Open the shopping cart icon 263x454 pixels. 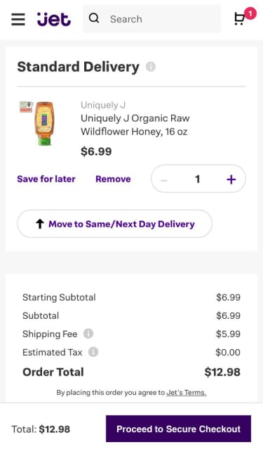point(239,19)
